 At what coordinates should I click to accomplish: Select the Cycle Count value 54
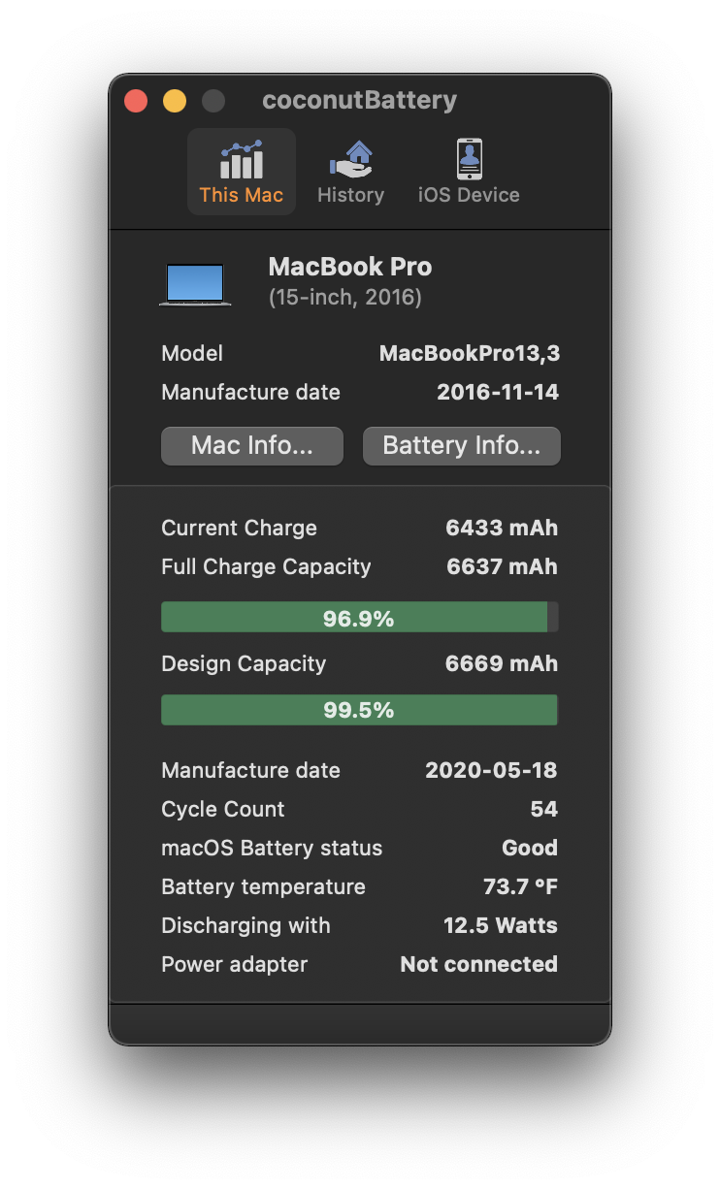point(543,809)
